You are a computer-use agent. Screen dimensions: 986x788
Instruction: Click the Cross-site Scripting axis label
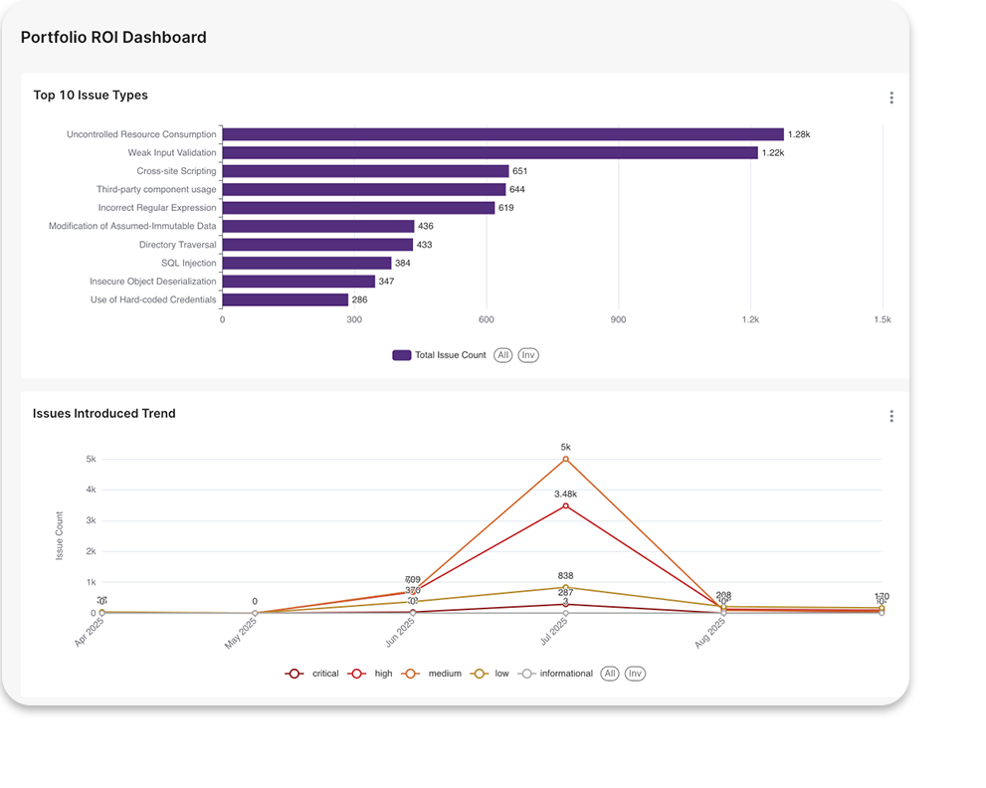pyautogui.click(x=177, y=170)
